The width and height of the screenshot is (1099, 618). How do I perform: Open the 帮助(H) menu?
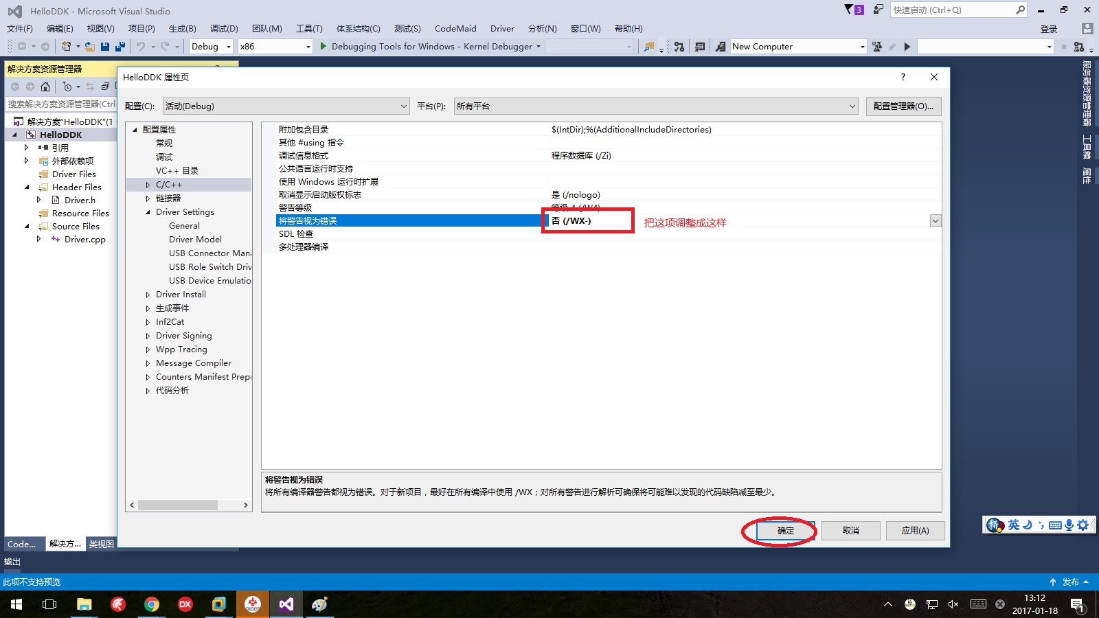coord(628,28)
